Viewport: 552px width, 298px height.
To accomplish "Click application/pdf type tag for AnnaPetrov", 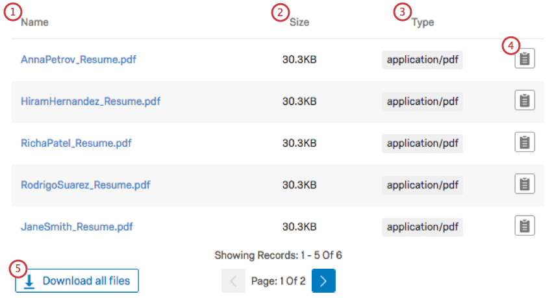I will (x=422, y=60).
